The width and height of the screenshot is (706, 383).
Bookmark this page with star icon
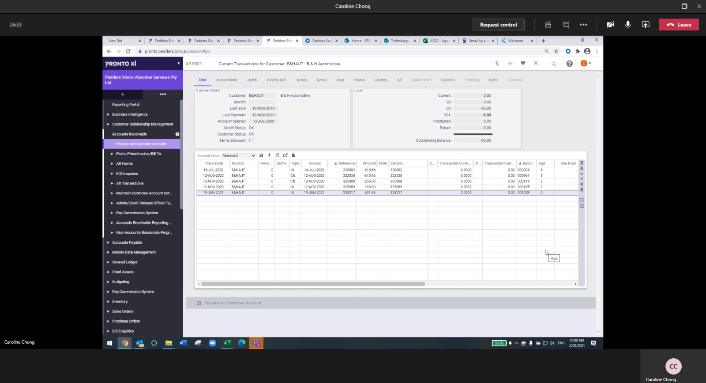(x=556, y=51)
